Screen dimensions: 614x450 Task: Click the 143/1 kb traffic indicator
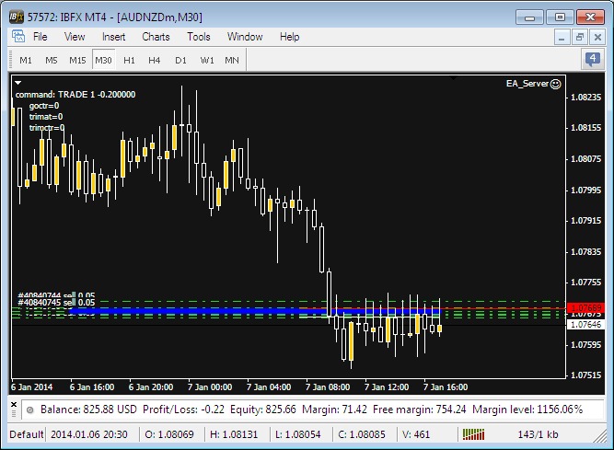(538, 434)
